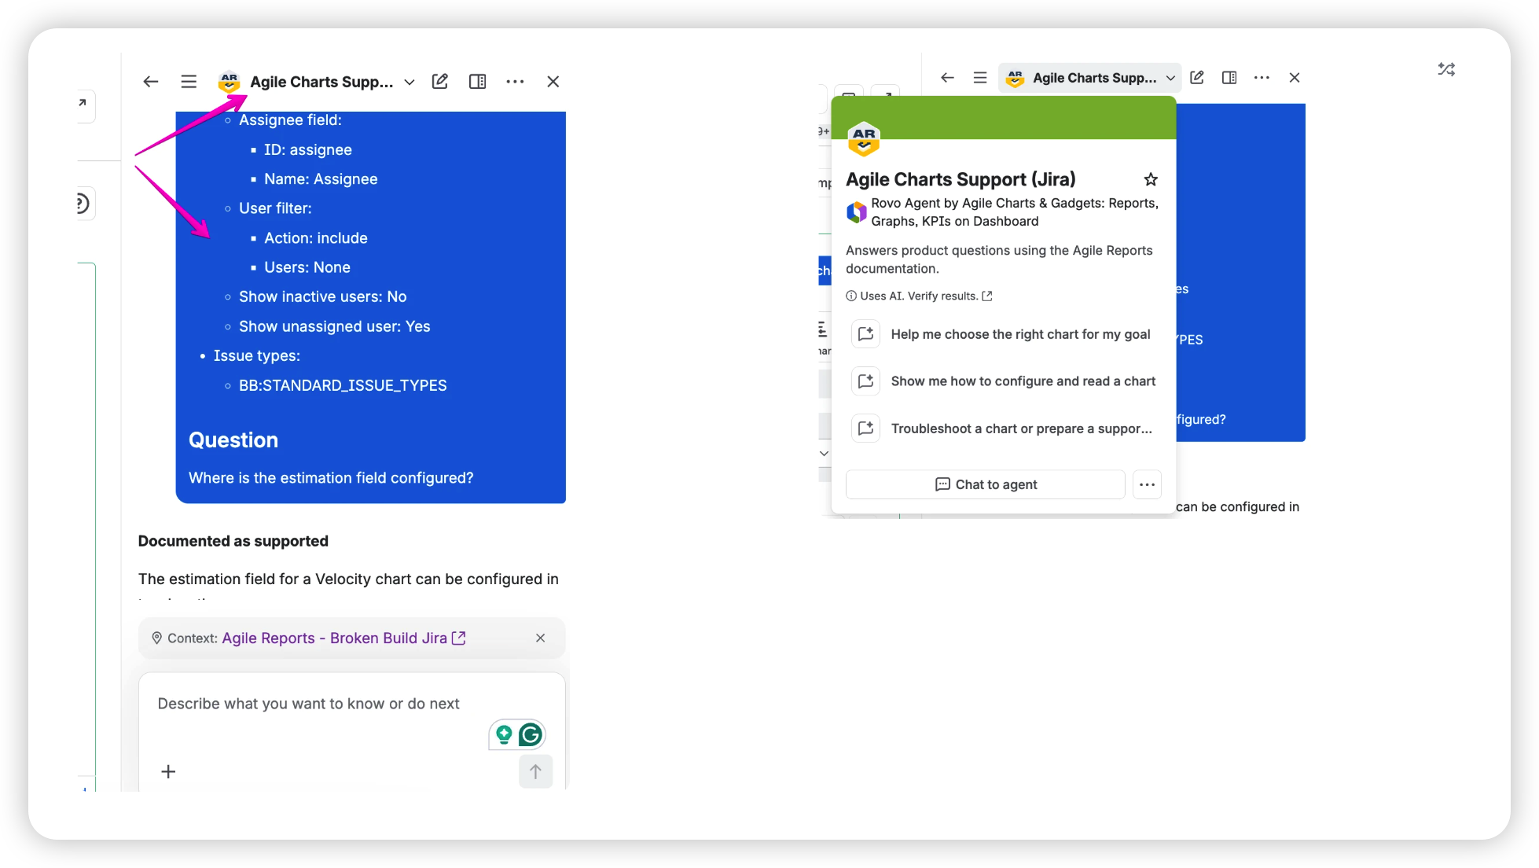Select Help me choose the right chart prompt
The image size is (1539, 868).
(x=1004, y=334)
